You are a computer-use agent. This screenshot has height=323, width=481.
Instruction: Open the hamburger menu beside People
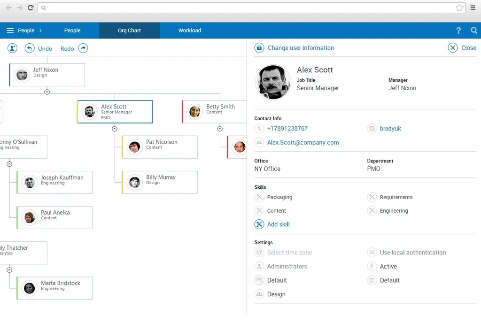(10, 31)
